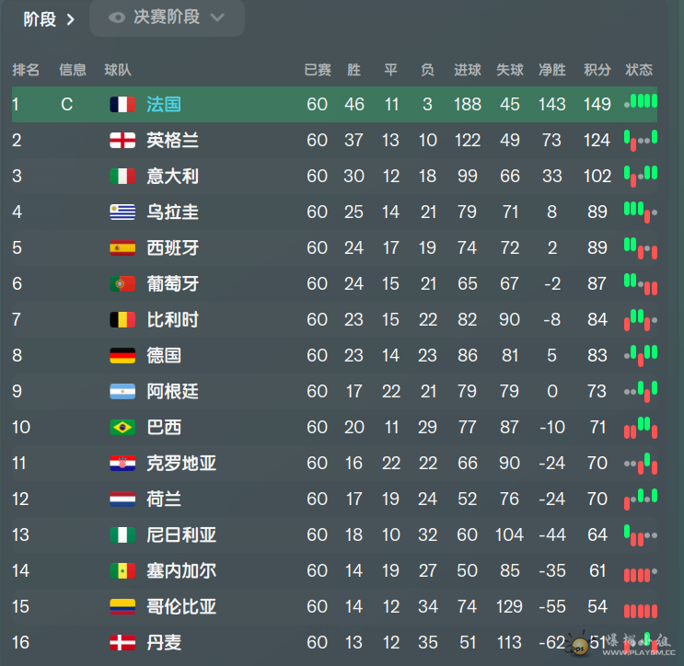Viewport: 684px width, 666px height.
Task: Click the Denmark flag icon
Action: (x=122, y=642)
